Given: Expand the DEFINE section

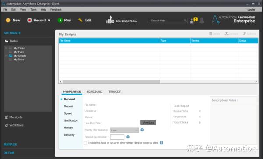Looking at the screenshot, I should pos(9,153).
